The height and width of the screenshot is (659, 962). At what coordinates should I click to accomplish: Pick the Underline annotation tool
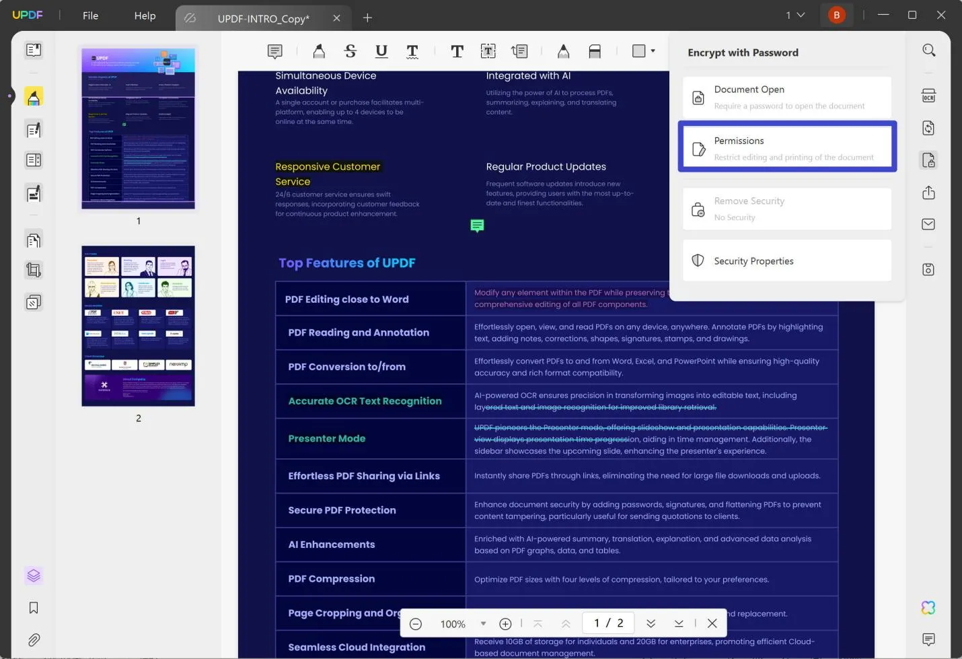381,51
